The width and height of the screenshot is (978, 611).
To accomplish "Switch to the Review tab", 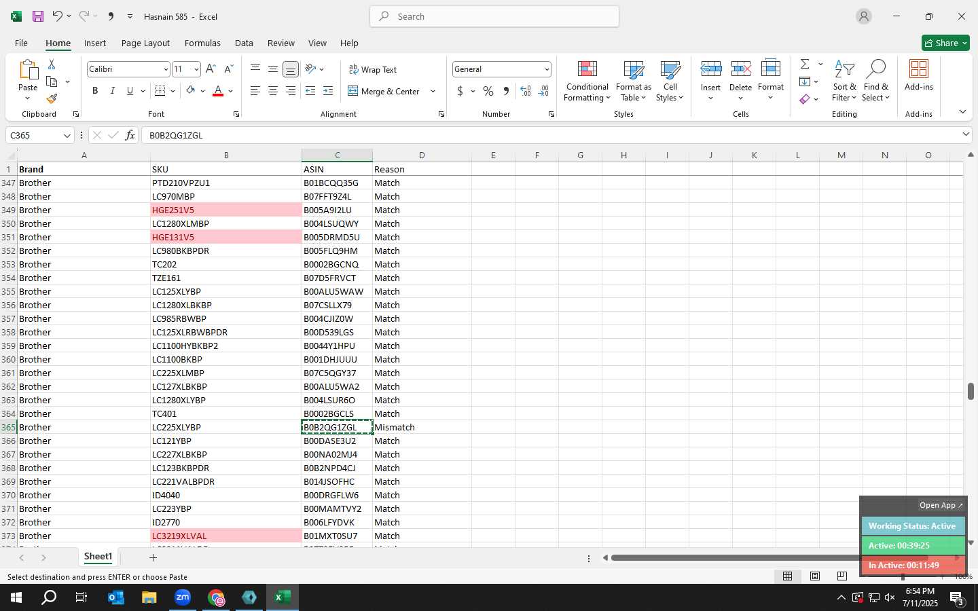I will 281,43.
